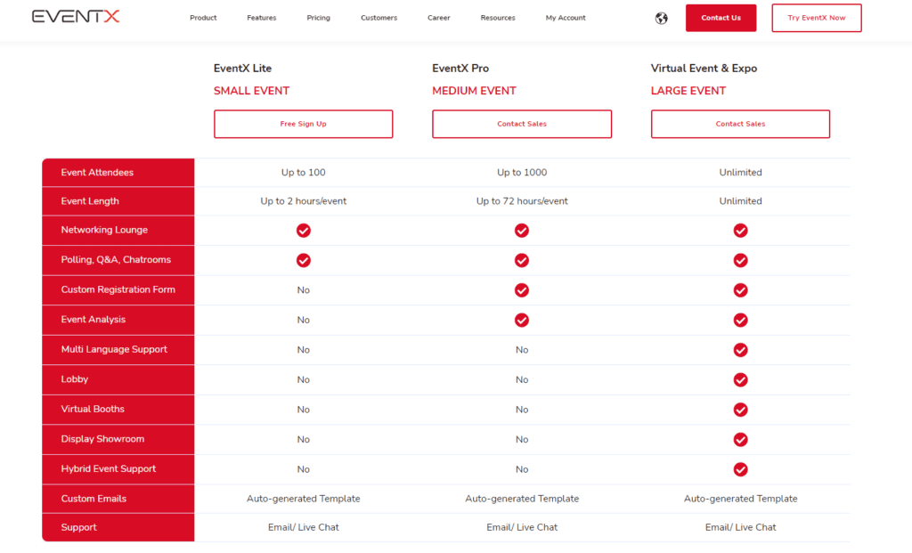The image size is (912, 553).
Task: Click the Contact Us button
Action: (721, 17)
